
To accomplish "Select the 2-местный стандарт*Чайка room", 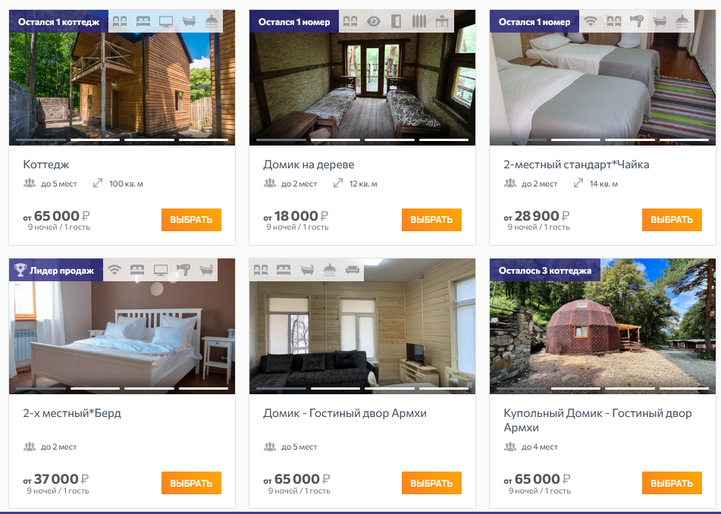I will (x=672, y=220).
